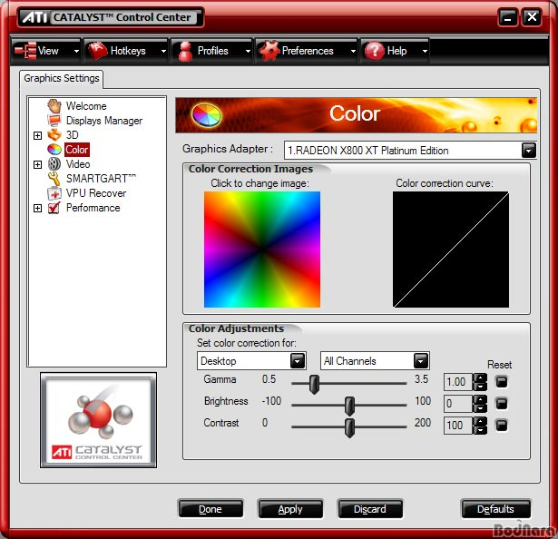
Task: Click the Color wheel icon in tree
Action: [x=54, y=149]
